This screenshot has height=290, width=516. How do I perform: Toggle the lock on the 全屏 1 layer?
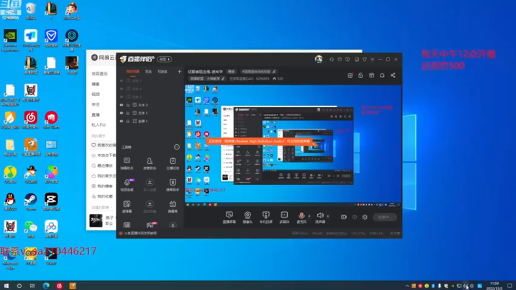128,121
